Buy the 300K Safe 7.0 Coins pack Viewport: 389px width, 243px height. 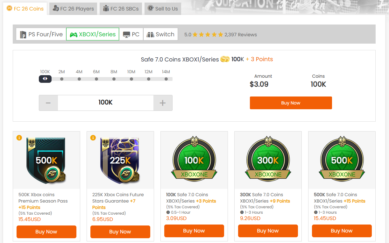click(268, 231)
